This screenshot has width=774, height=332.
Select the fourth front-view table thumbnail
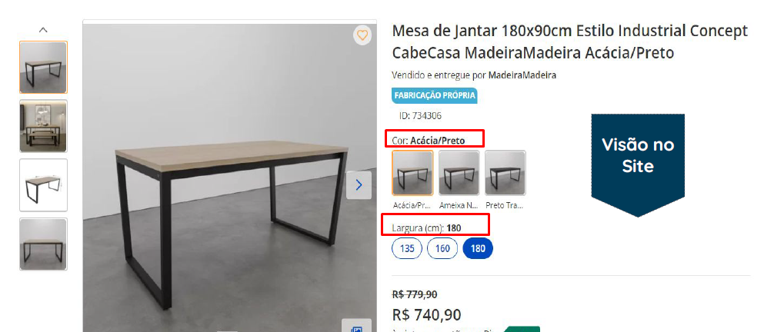pyautogui.click(x=43, y=244)
